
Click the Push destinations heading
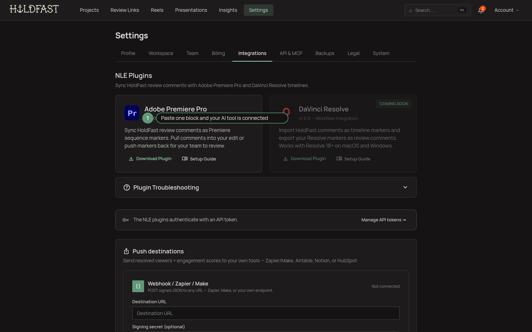(158, 251)
